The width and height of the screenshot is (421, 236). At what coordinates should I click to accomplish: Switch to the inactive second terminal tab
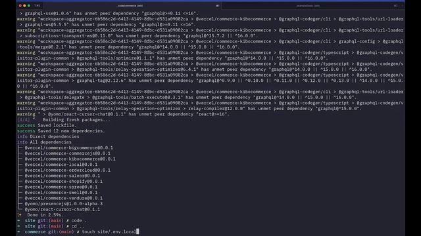308,6
